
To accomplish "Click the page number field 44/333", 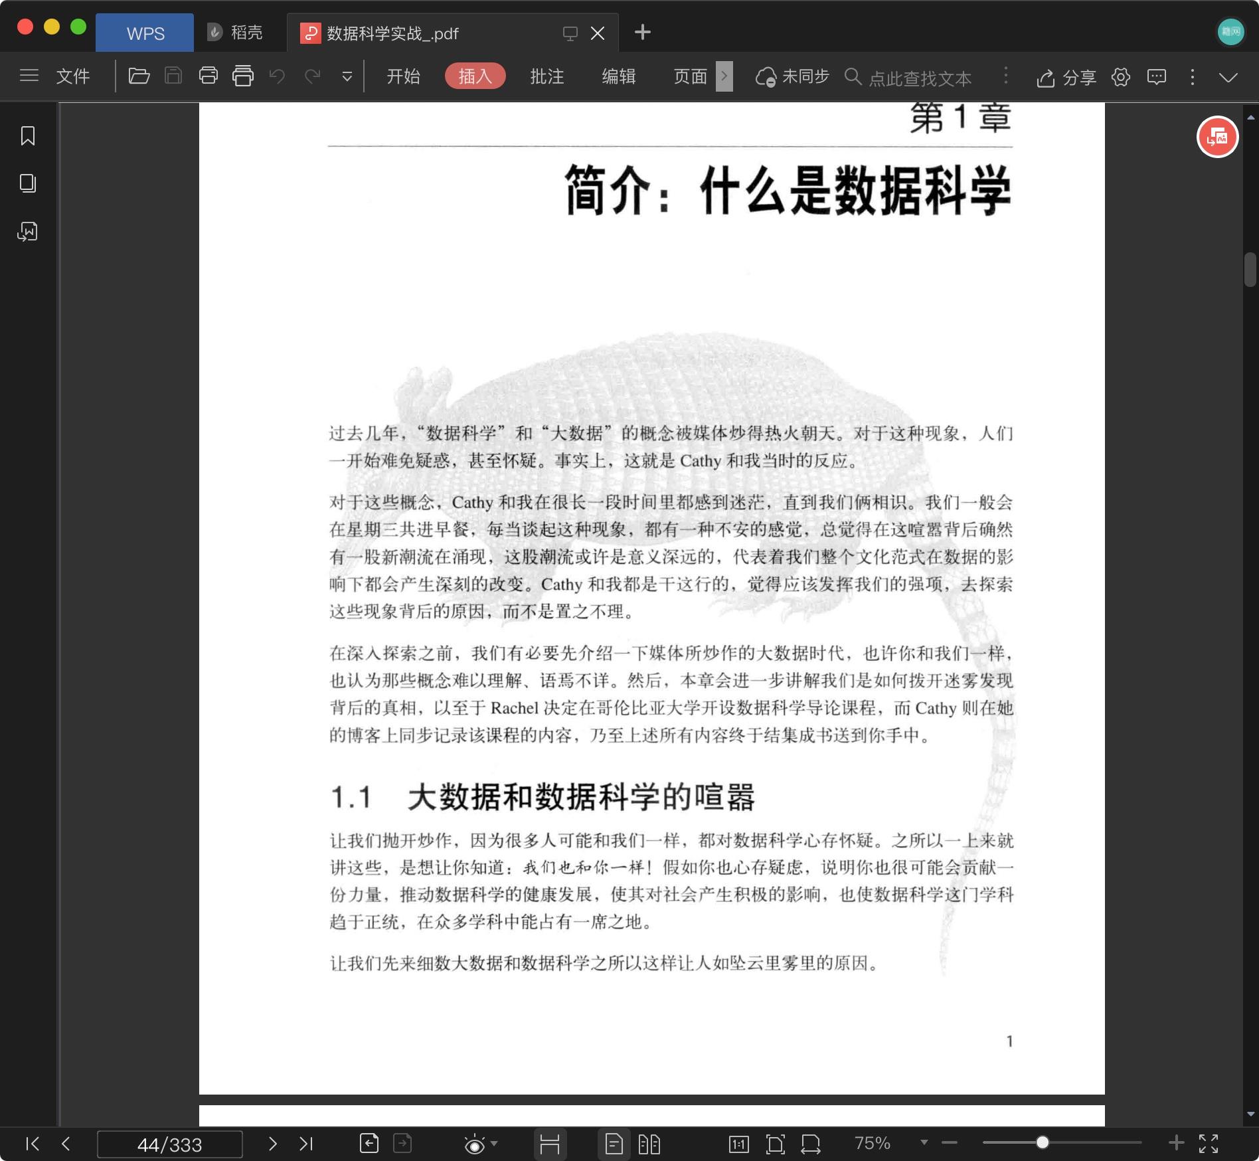I will [170, 1144].
